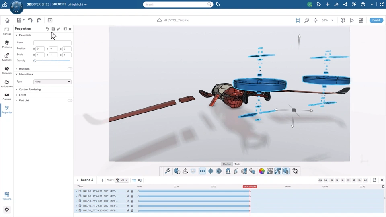Open the timeline more options menu
The width and height of the screenshot is (386, 217).
146,180
